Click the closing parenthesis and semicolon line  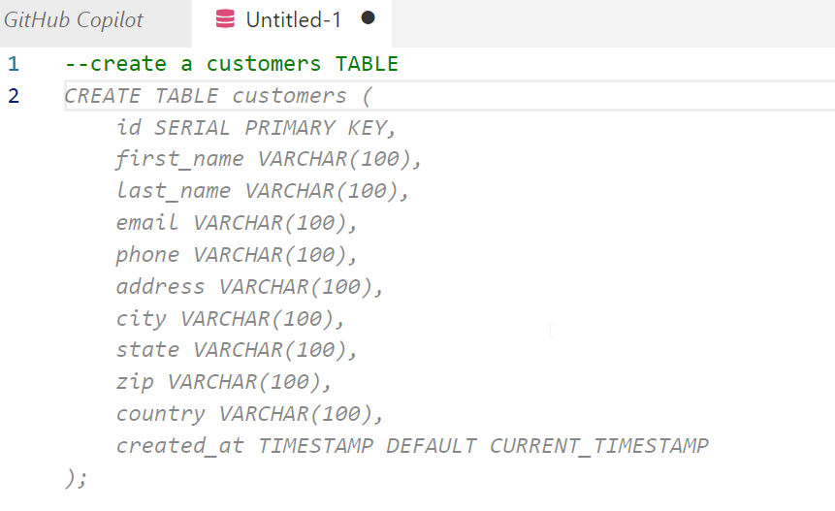pyautogui.click(x=76, y=477)
